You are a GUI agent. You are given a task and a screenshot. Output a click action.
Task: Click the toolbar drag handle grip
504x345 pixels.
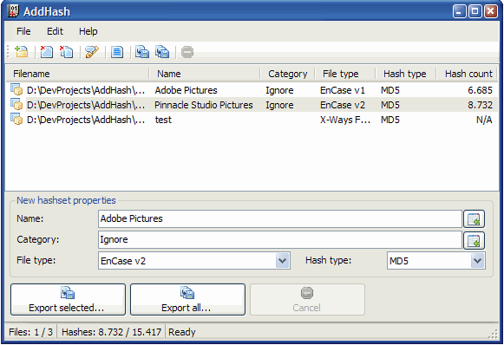click(x=9, y=52)
